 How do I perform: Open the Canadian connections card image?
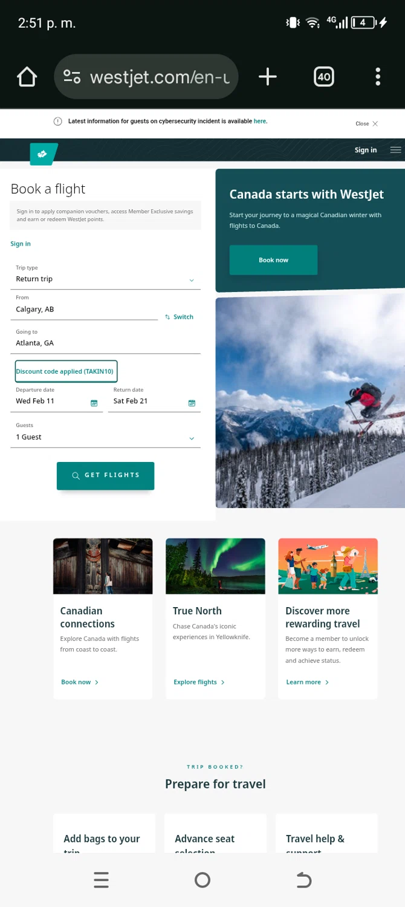[x=103, y=566]
